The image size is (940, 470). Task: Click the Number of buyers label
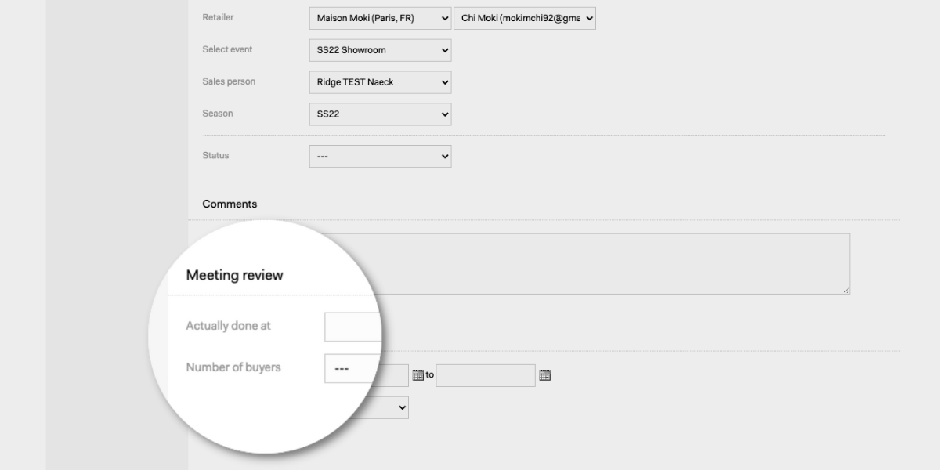pyautogui.click(x=233, y=367)
